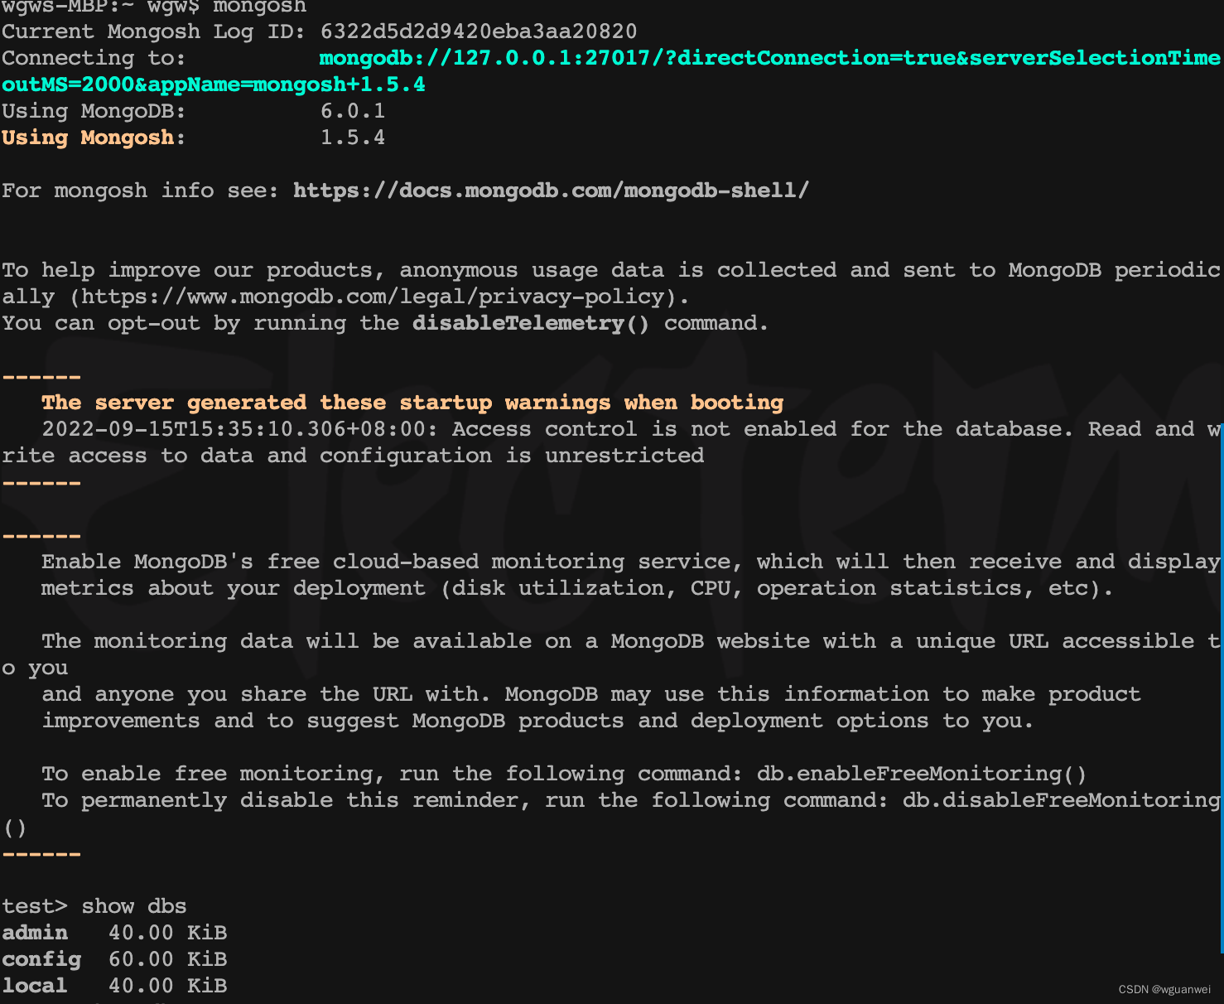This screenshot has width=1224, height=1004.
Task: Click the local database name
Action: [34, 986]
